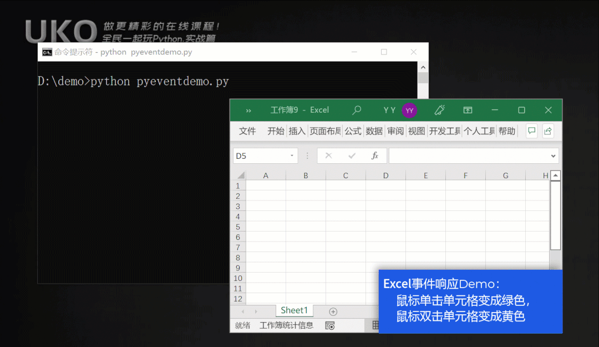This screenshot has width=599, height=347.
Task: Open the 文件 menu
Action: [247, 131]
